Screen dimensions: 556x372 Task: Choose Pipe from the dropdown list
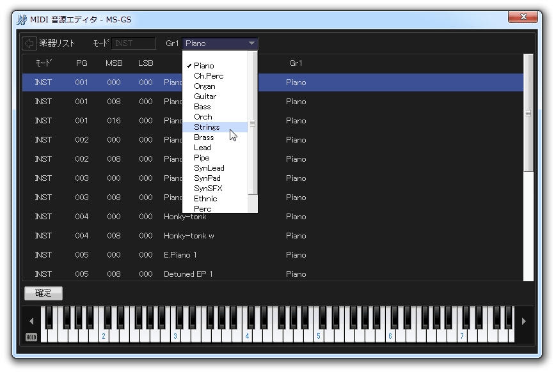pos(215,158)
